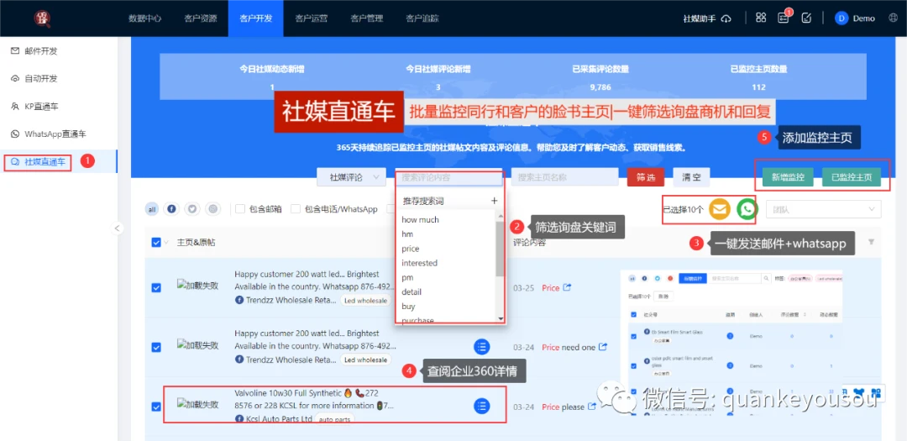Screen dimensions: 907x441
Task: Uncheck the Kcsl Auto Parts row checkbox
Action: [156, 407]
